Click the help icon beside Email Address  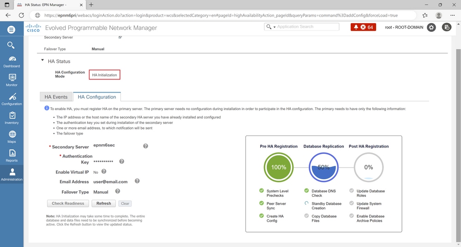[x=137, y=181]
